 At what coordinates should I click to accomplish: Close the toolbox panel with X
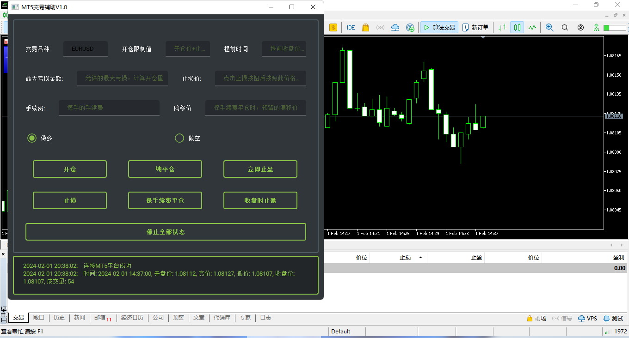tap(3, 254)
